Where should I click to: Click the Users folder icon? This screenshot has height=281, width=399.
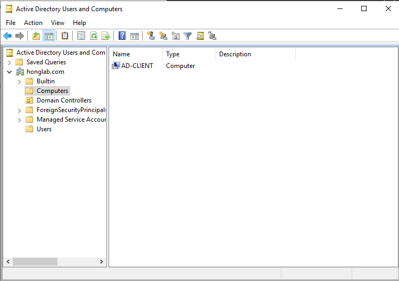(x=29, y=129)
